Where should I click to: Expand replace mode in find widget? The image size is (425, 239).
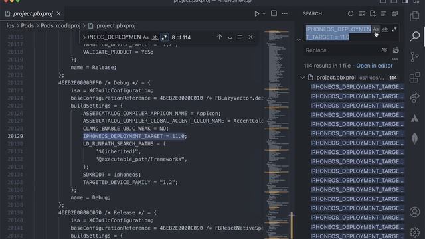pos(84,37)
